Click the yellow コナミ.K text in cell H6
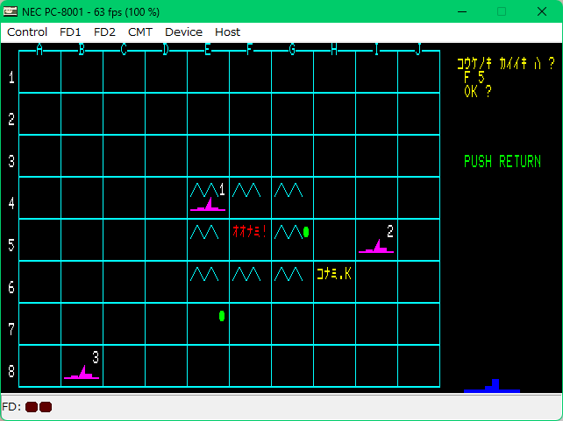The image size is (563, 421). coord(334,274)
